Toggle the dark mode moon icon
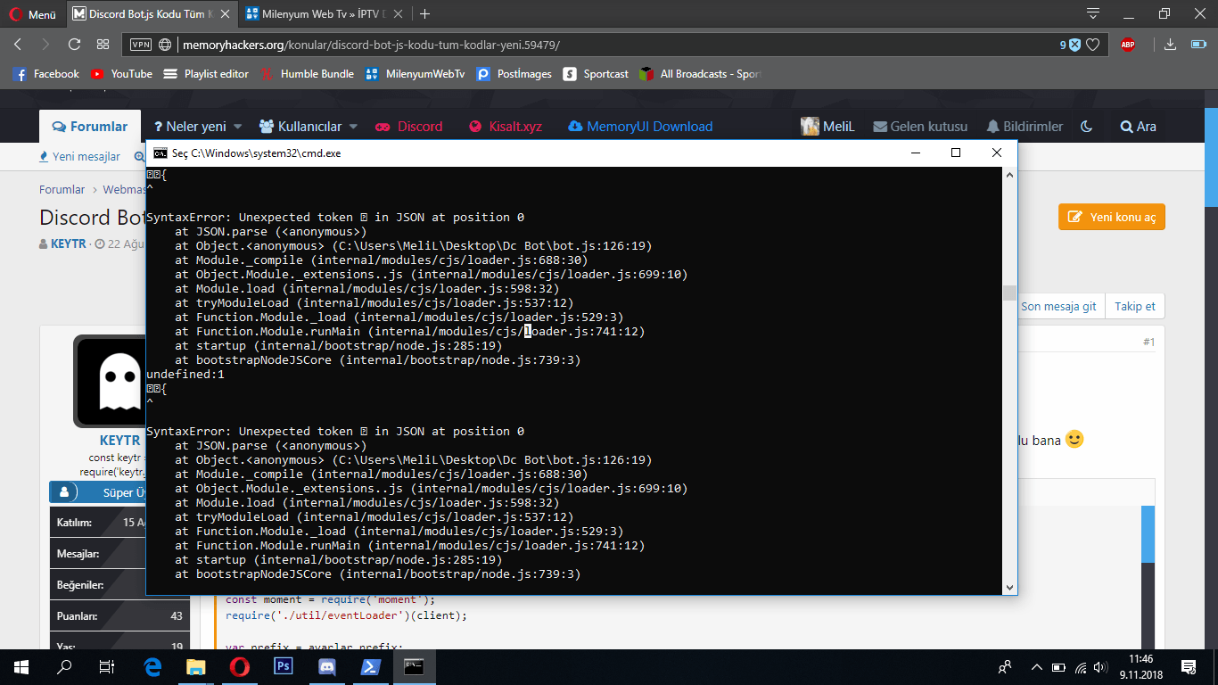Viewport: 1218px width, 685px height. click(1086, 127)
